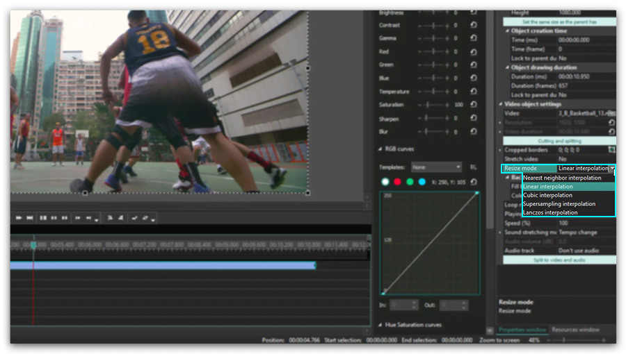Select the blue channel circle
This screenshot has height=354, width=626.
pos(422,182)
